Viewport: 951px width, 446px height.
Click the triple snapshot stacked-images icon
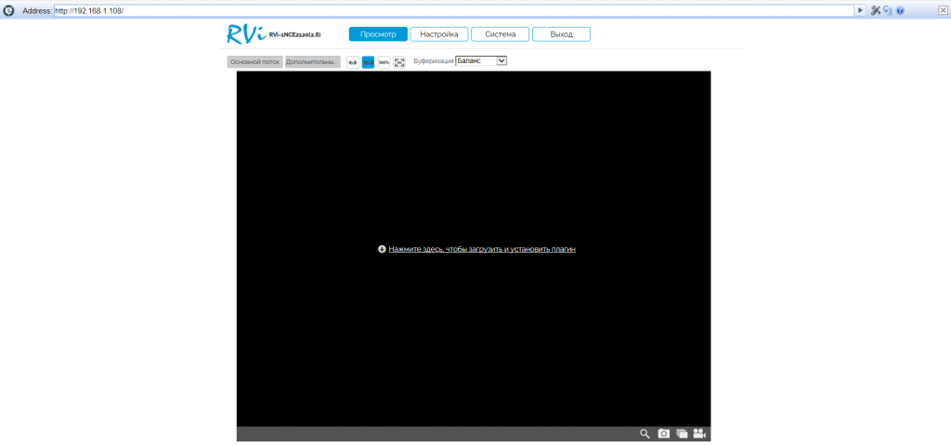[x=682, y=434]
